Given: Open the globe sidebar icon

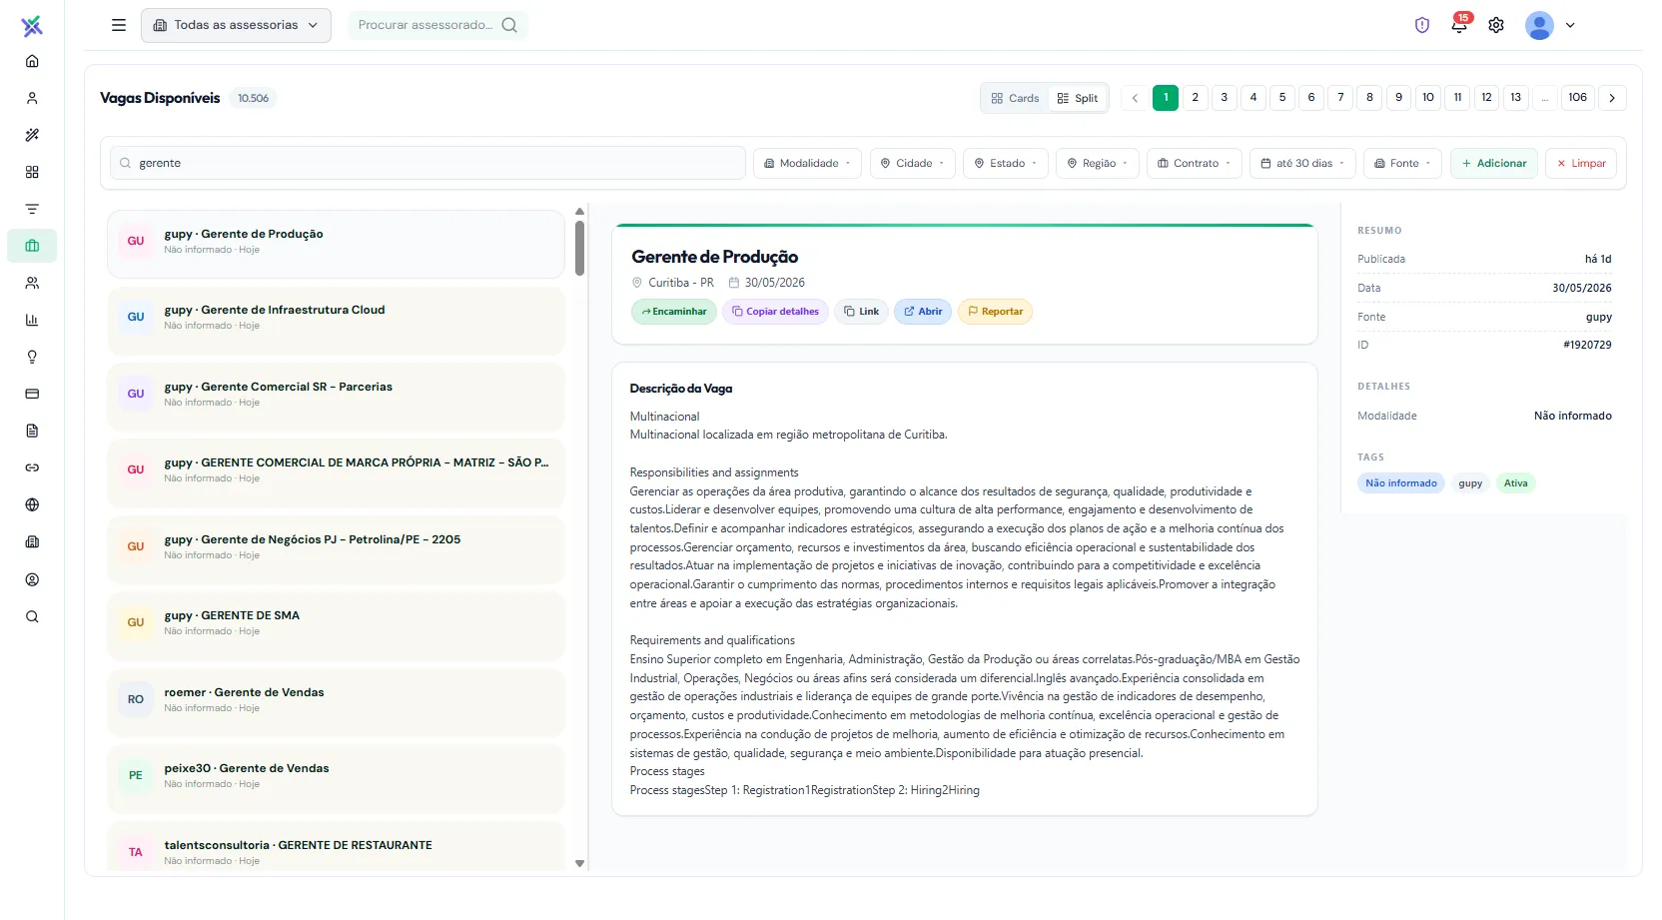Looking at the screenshot, I should 32,504.
